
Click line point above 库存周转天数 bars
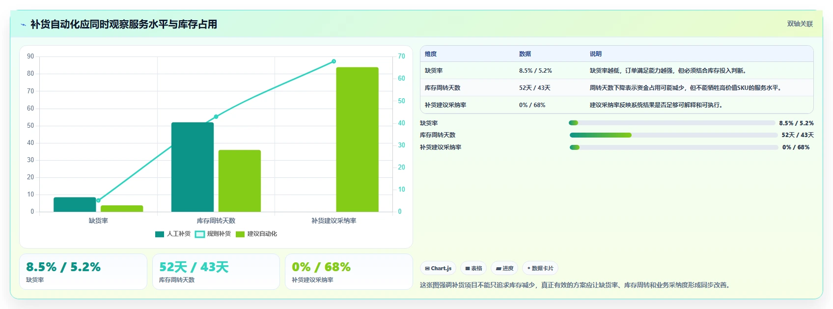point(216,116)
